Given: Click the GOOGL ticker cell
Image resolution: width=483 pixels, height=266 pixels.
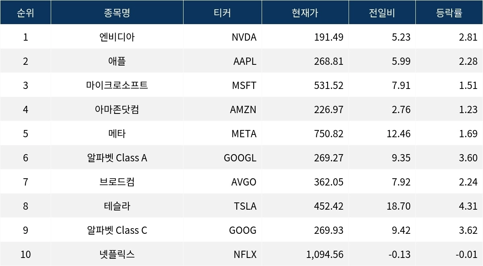Looking at the screenshot, I should pos(240,158).
